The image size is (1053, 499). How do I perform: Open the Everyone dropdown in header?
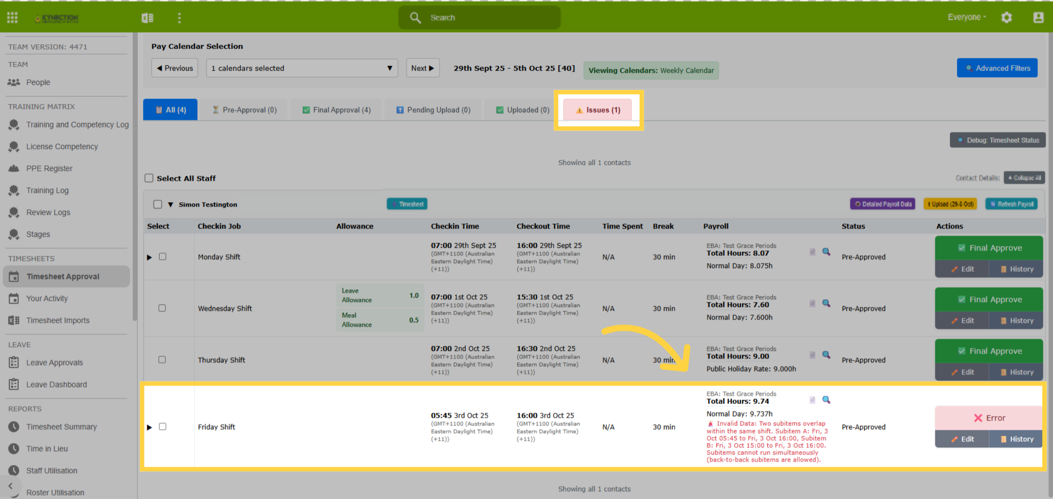[x=967, y=17]
